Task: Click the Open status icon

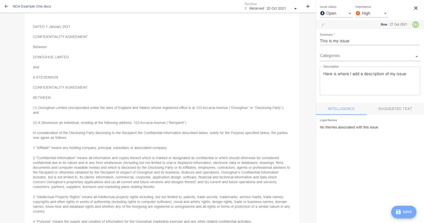Action: tap(322, 13)
